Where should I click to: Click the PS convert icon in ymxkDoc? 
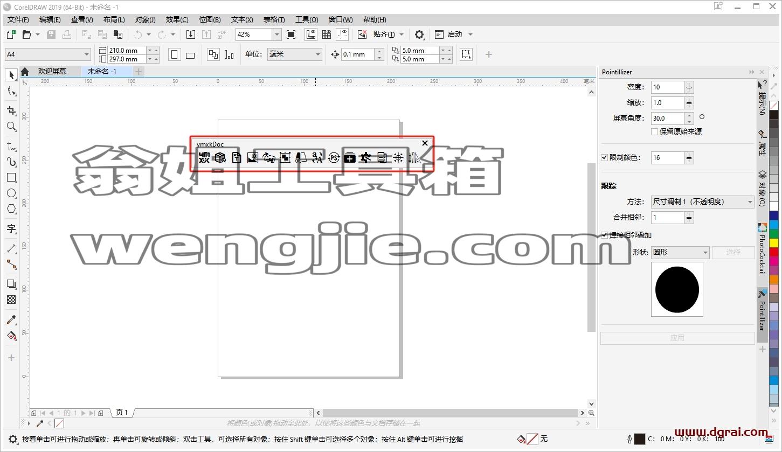pos(334,157)
